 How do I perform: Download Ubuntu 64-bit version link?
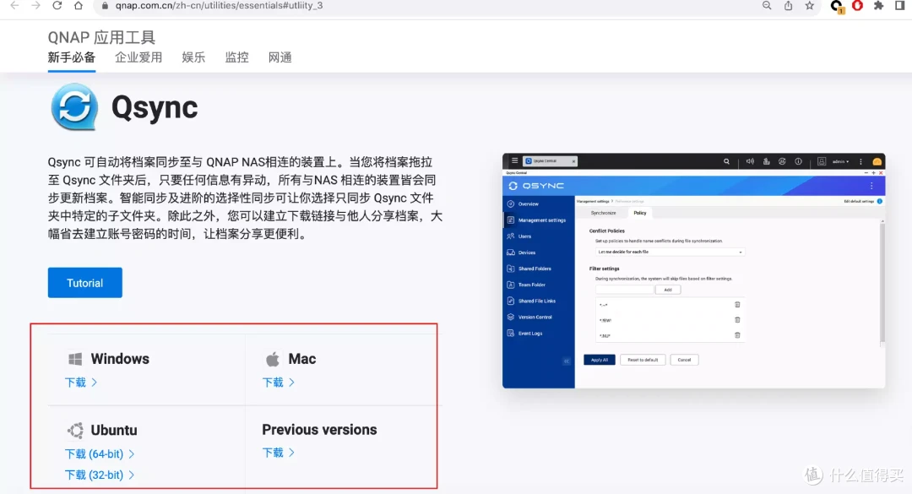tap(100, 453)
